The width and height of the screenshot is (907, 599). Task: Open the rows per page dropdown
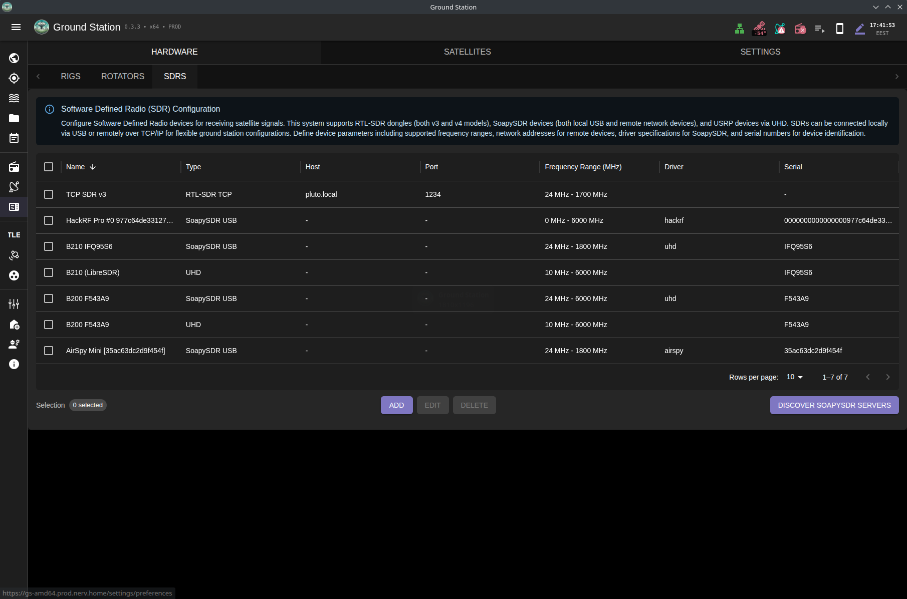click(x=794, y=377)
